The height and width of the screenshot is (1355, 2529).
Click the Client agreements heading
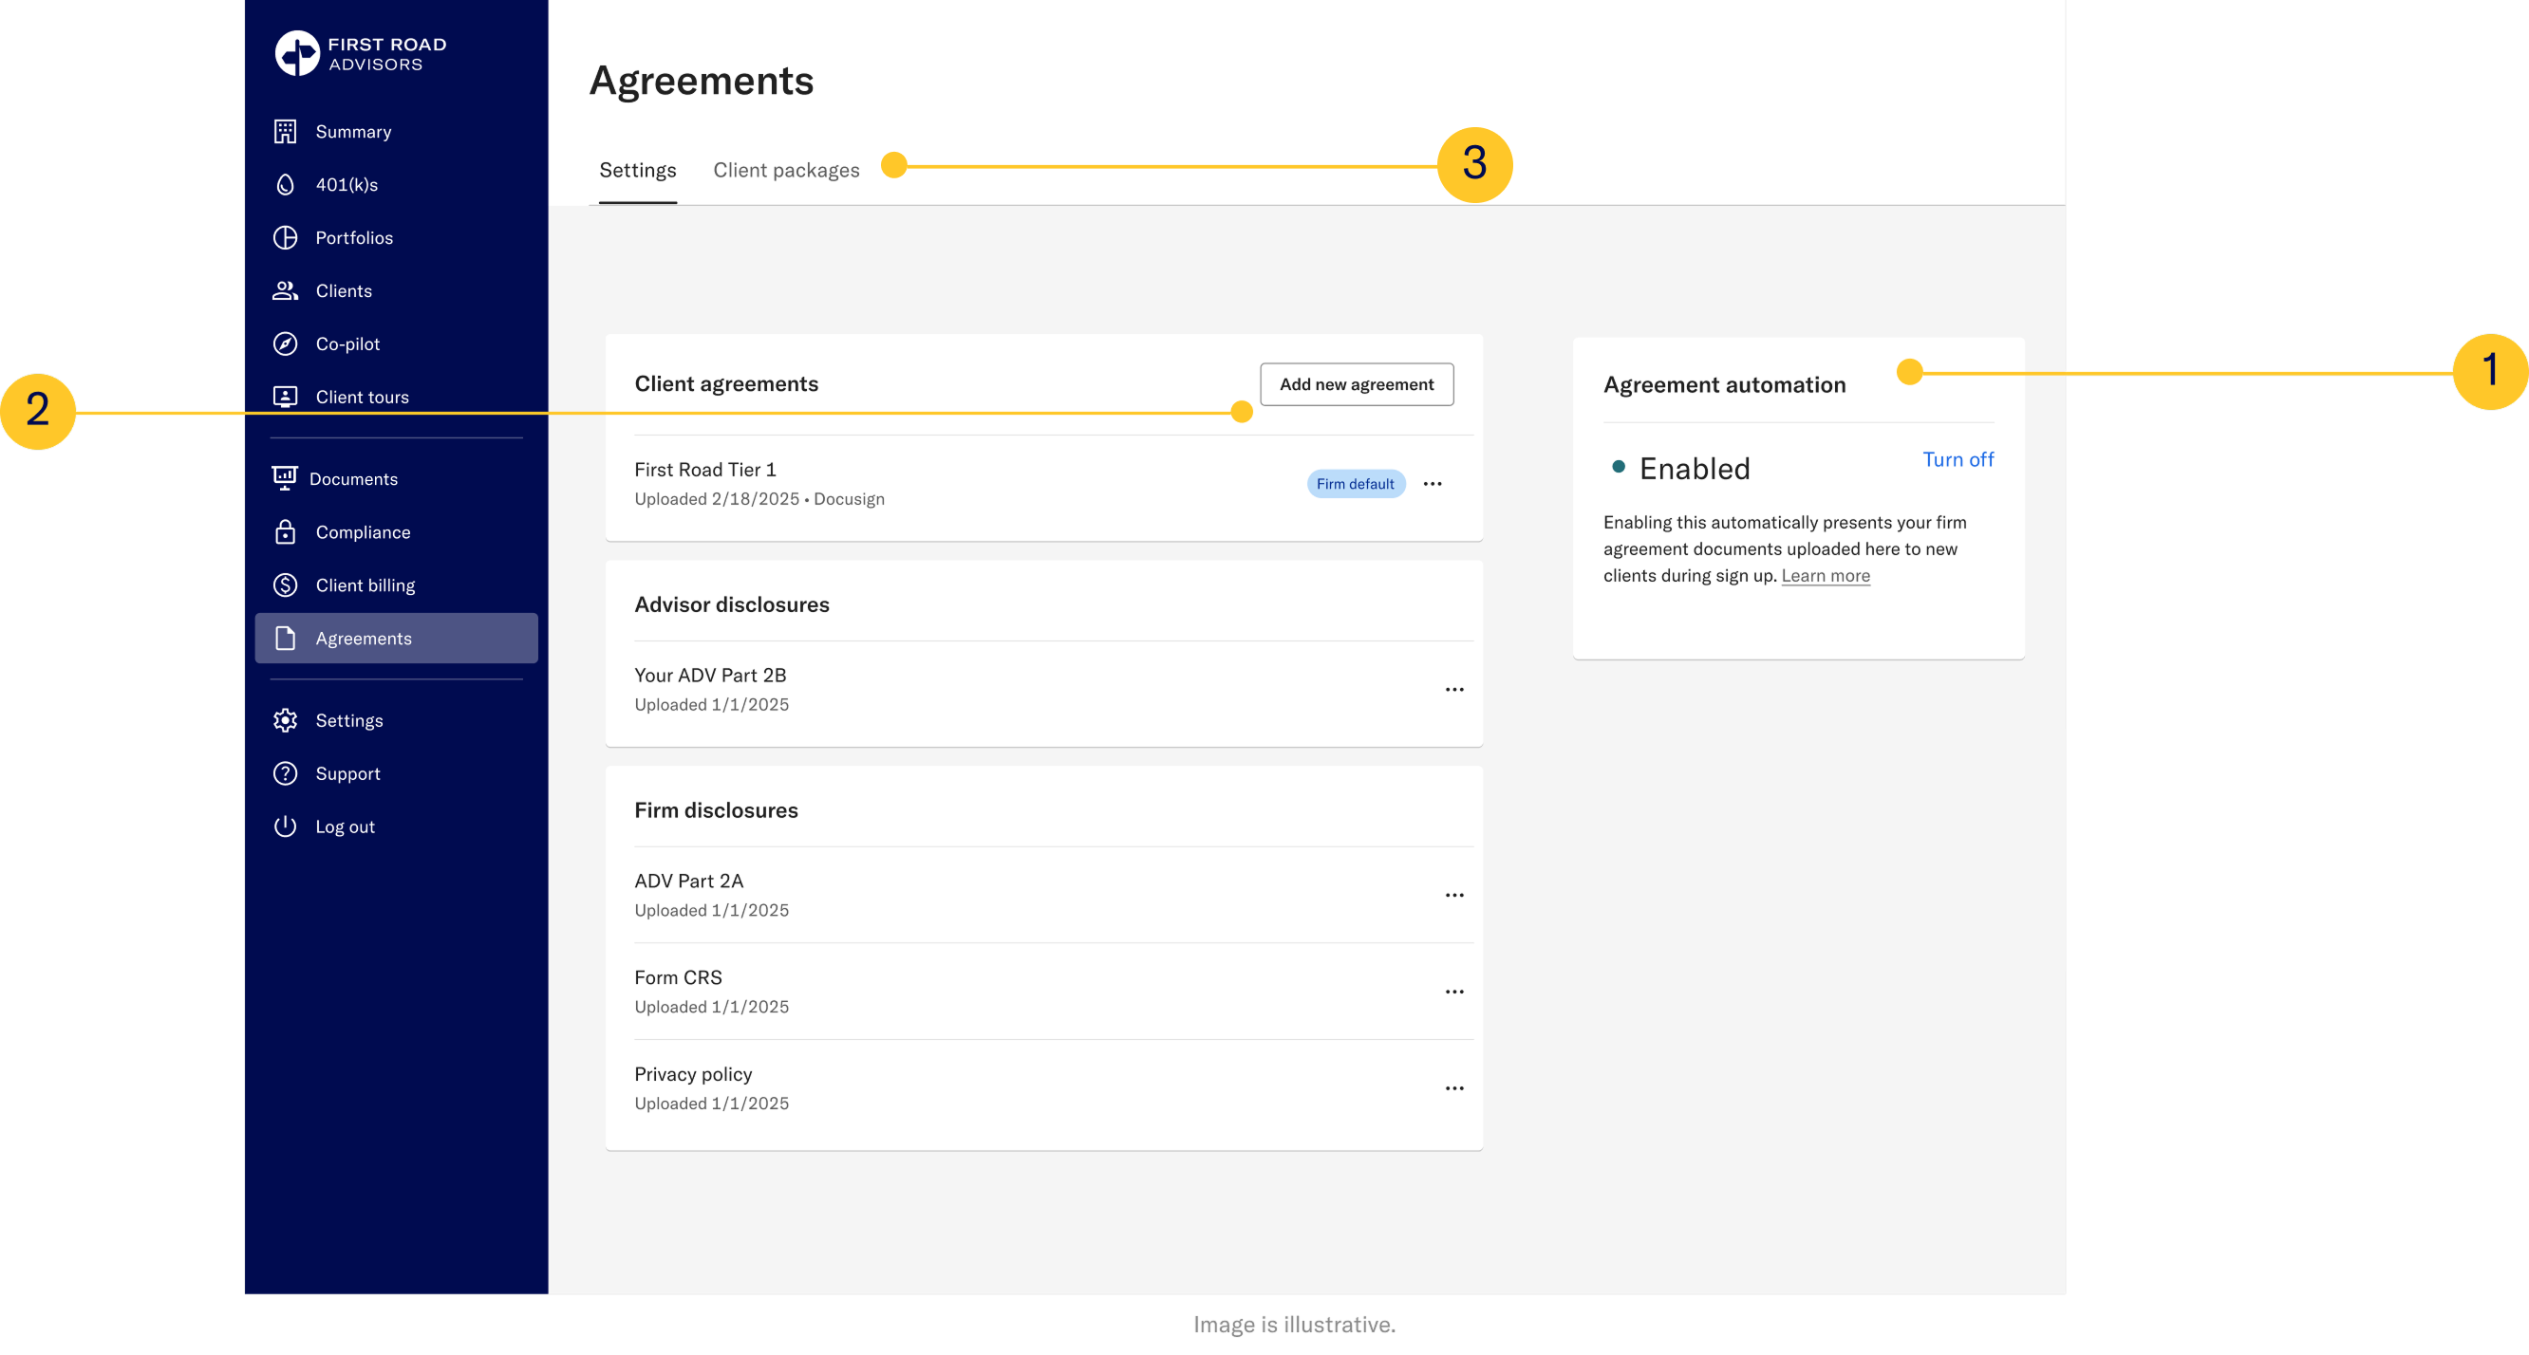tap(725, 383)
